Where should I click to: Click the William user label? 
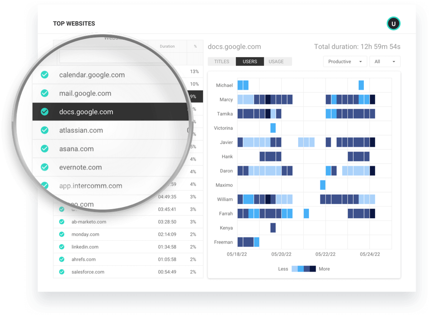(x=225, y=199)
